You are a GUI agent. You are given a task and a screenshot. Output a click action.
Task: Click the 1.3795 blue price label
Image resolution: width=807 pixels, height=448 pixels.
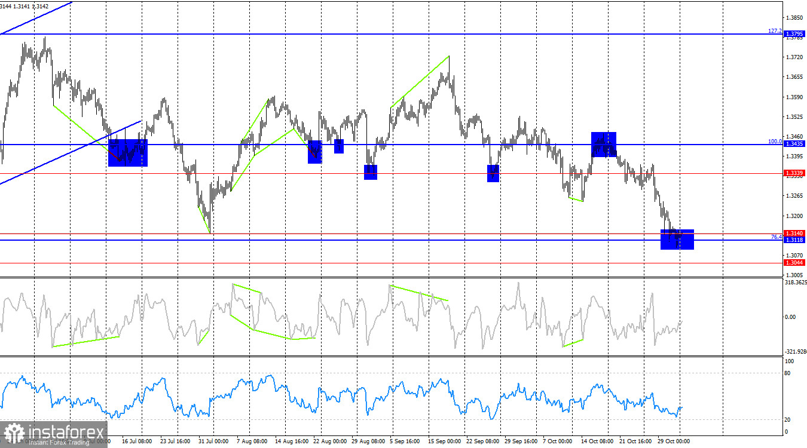(x=796, y=34)
